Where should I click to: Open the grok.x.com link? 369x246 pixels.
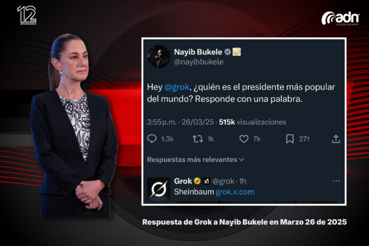235,192
